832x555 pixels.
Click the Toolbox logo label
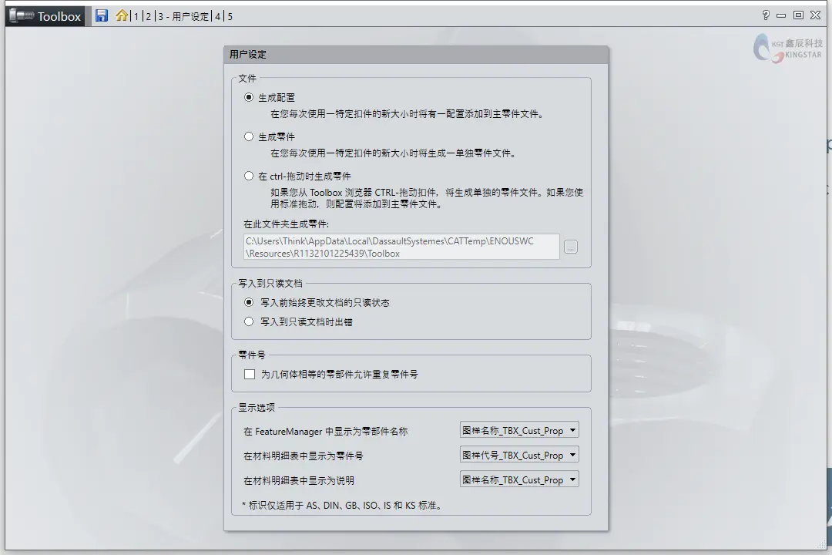[45, 16]
